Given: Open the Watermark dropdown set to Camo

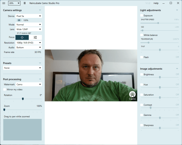Looking at the screenshot, I should (x=29, y=85).
